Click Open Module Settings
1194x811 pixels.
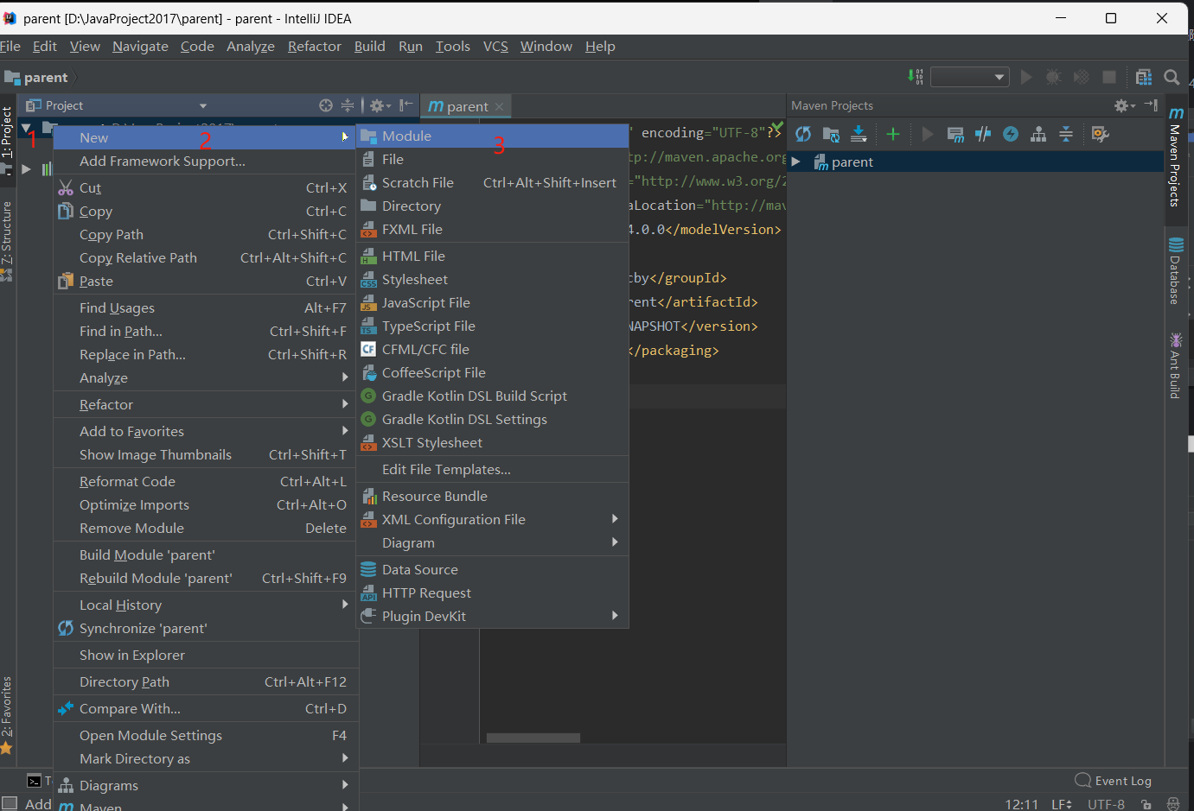(205, 735)
